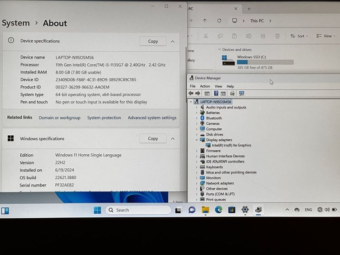The width and height of the screenshot is (340, 255).
Task: Select Other devices tree item
Action: (217, 189)
